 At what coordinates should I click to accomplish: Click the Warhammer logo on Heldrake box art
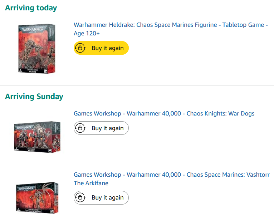click(33, 30)
